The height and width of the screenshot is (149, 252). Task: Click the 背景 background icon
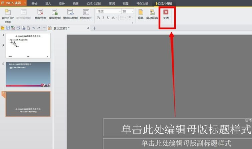(141, 12)
